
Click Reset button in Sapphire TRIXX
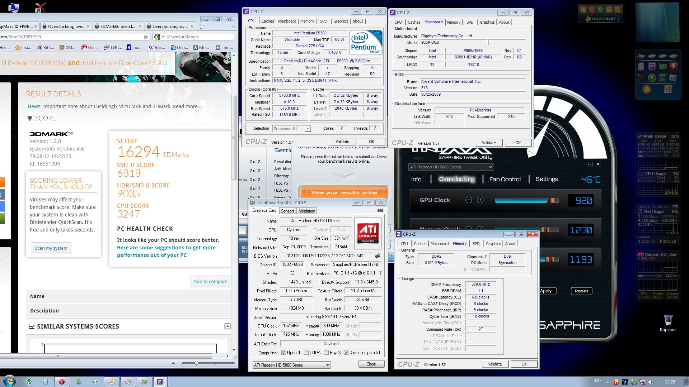pos(581,291)
